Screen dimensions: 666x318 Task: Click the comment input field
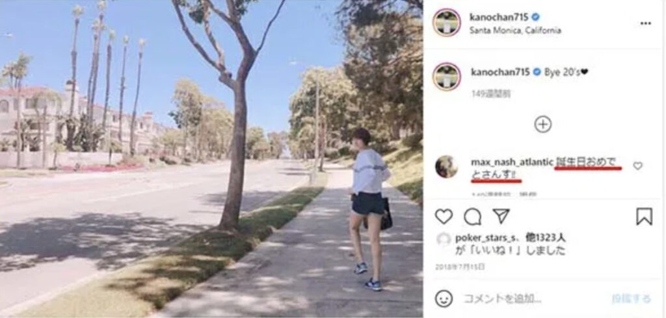pos(533,299)
